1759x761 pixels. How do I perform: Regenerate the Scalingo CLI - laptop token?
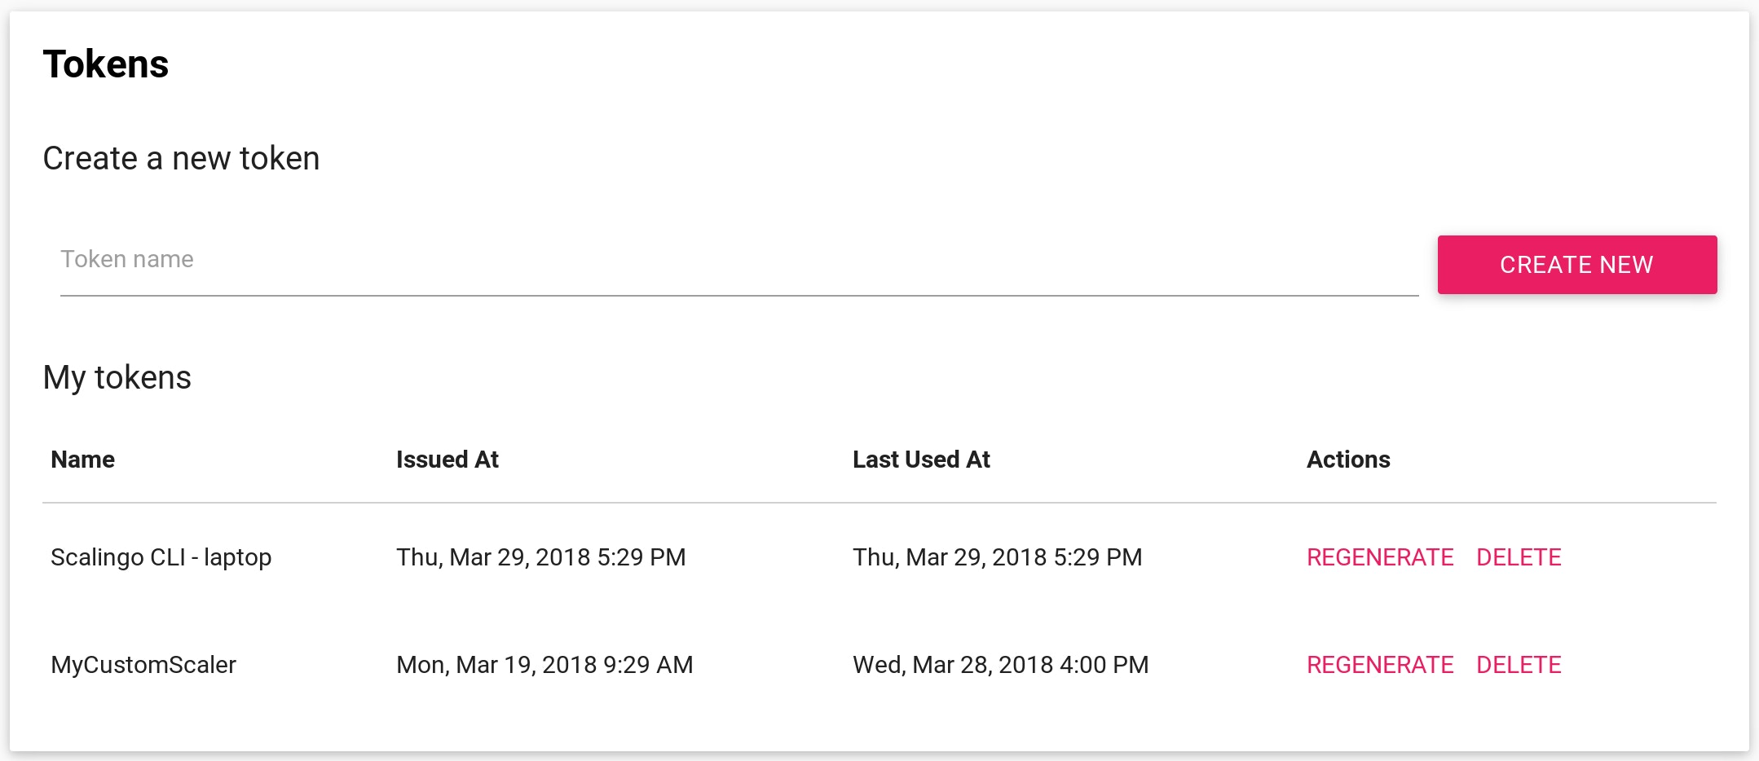click(x=1380, y=557)
